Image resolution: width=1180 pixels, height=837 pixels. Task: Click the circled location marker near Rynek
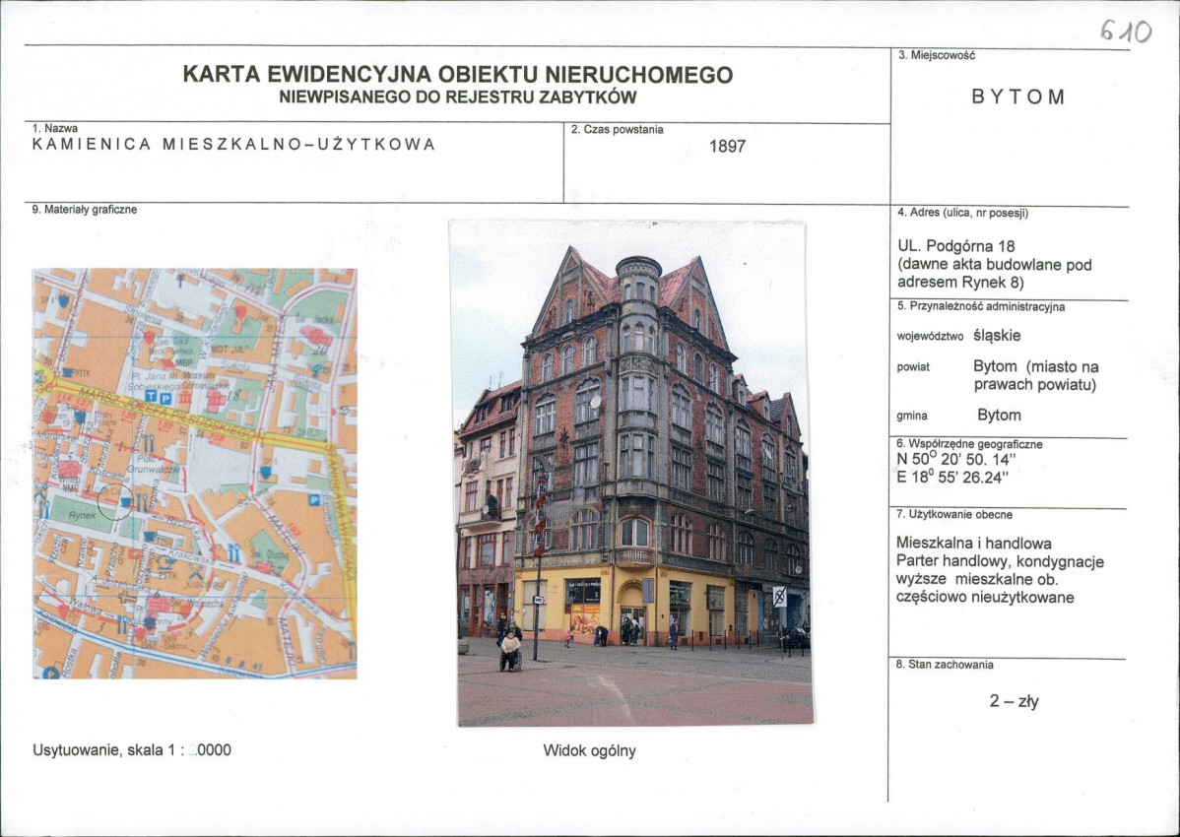[114, 500]
